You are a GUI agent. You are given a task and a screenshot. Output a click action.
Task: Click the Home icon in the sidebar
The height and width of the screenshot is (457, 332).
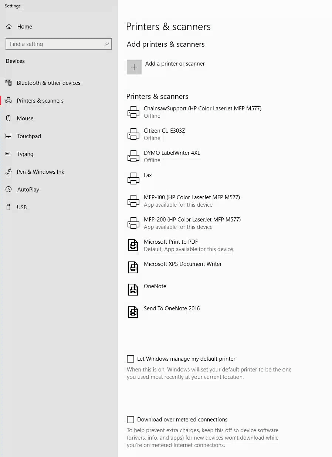[x=9, y=27]
